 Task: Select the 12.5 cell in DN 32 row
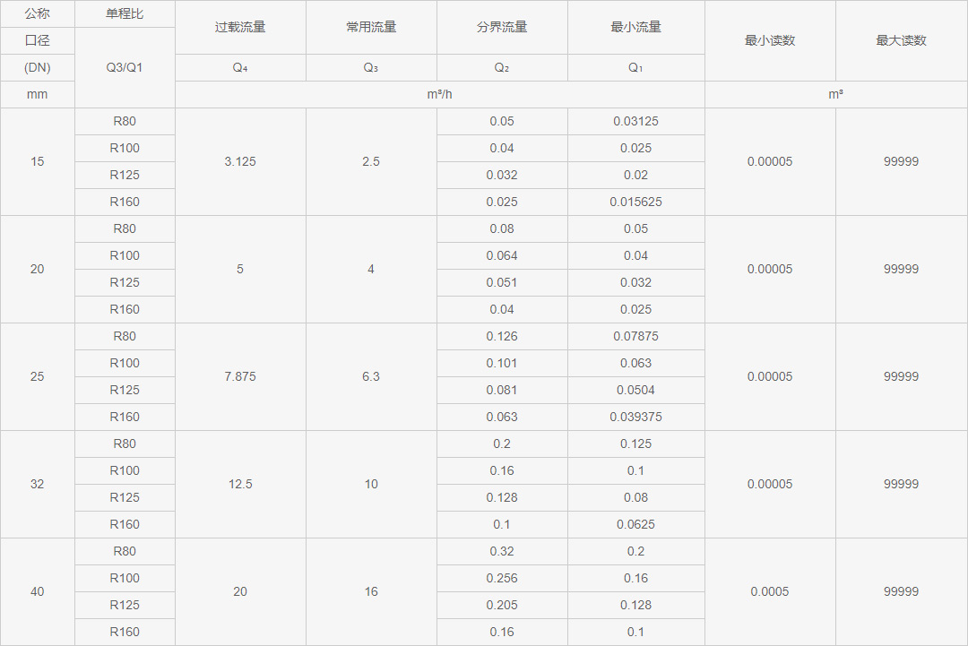(x=240, y=484)
